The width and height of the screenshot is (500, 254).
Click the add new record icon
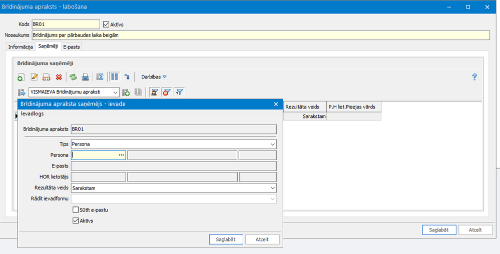point(22,77)
